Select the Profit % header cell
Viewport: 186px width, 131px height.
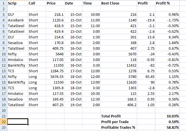(167, 3)
